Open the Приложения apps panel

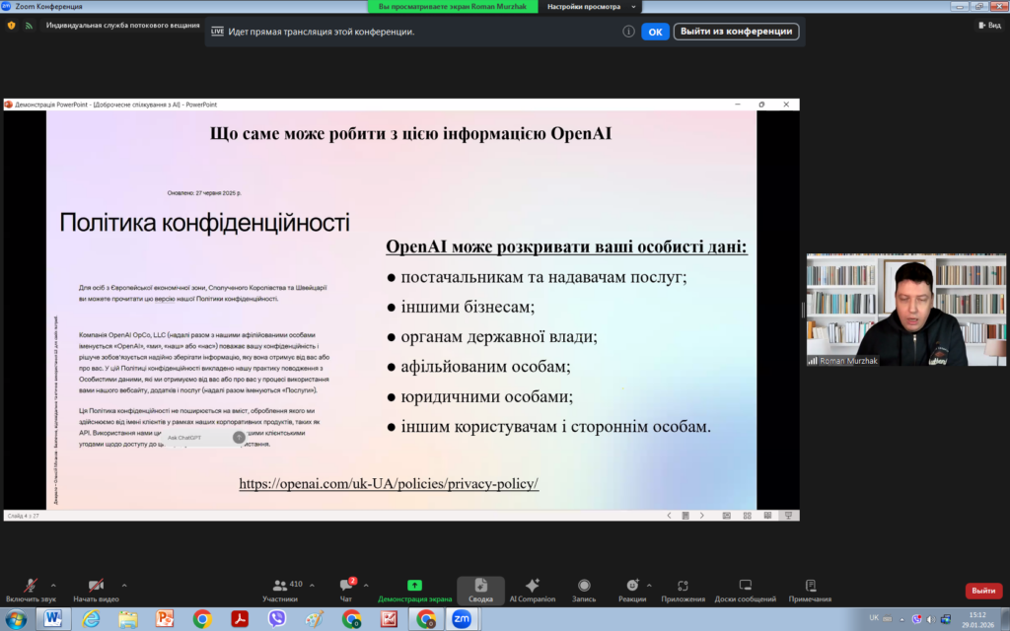pyautogui.click(x=683, y=586)
